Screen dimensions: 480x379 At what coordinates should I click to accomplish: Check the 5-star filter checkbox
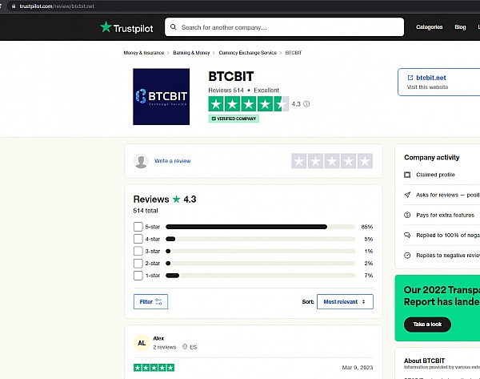(138, 227)
